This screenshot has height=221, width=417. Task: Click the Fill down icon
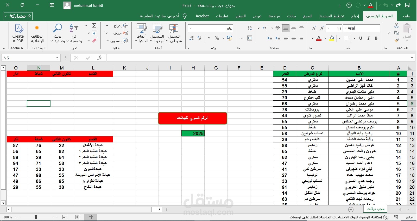coord(94,33)
